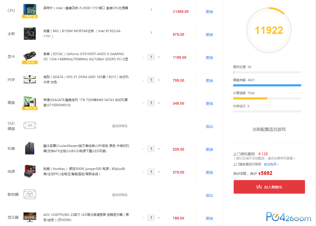This screenshot has width=316, height=226.
Task: Open the MSI B150M MORTAR product title
Action: 82,34
